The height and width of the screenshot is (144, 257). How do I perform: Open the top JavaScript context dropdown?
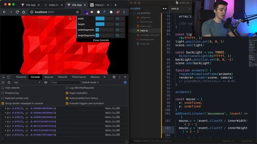(x=27, y=82)
